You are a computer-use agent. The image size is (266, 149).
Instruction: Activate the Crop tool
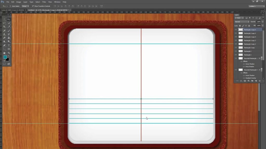(x=4, y=27)
